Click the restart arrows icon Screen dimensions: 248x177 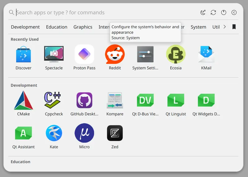click(213, 12)
